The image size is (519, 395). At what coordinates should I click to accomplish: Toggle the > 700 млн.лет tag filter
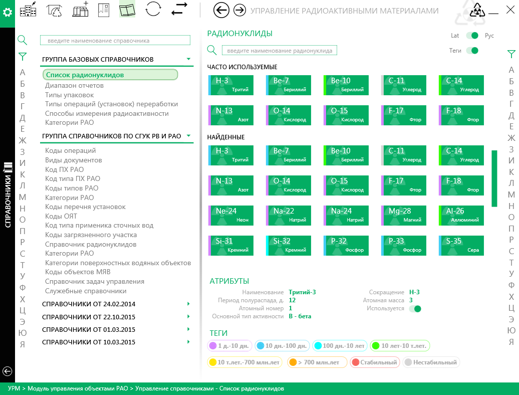[x=317, y=362]
